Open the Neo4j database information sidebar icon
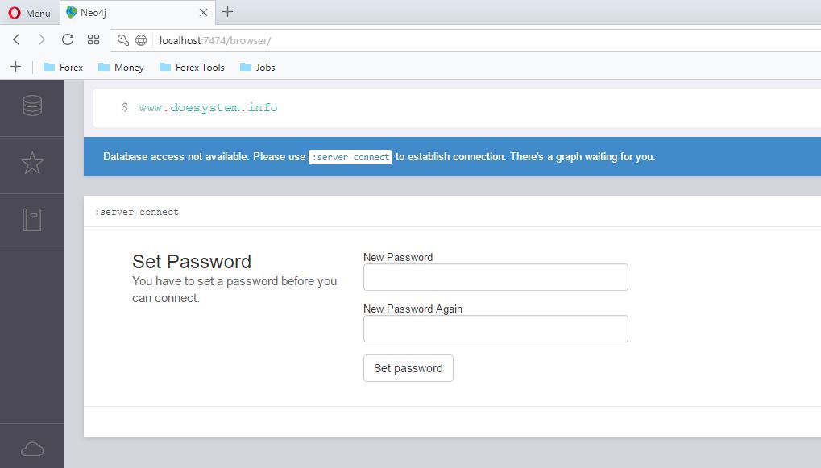 (x=32, y=106)
